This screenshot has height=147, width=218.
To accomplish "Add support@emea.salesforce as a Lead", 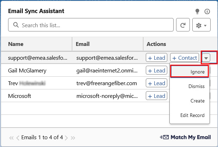I will pos(156,58).
